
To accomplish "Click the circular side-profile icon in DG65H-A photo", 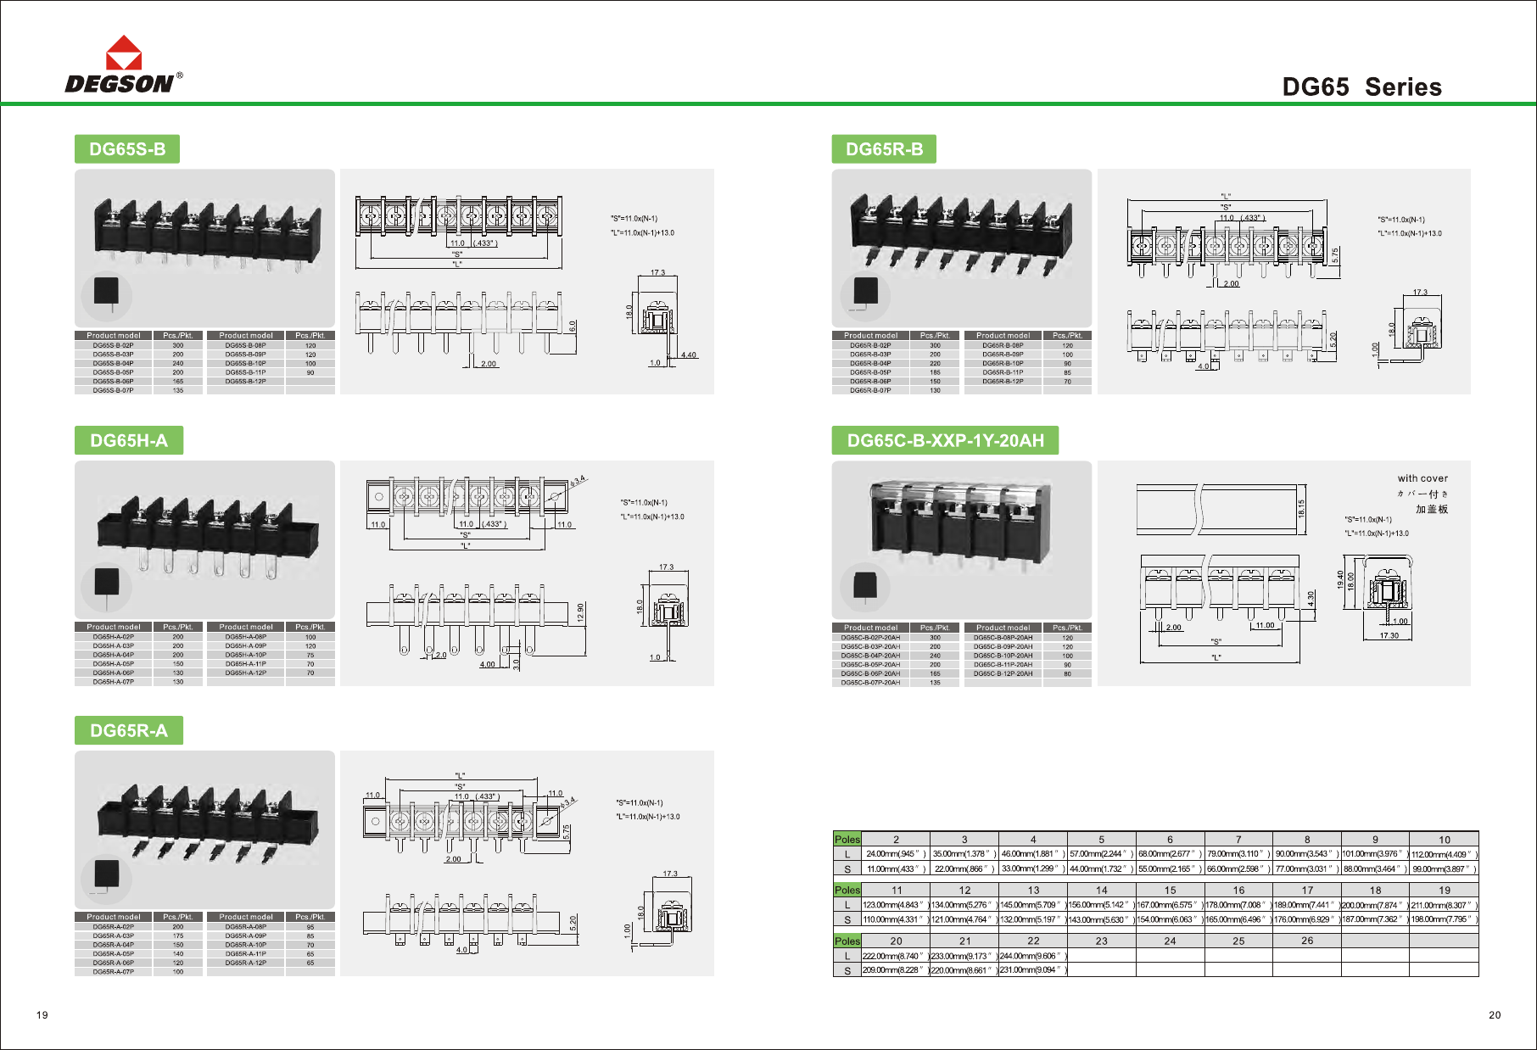I will 107,585.
